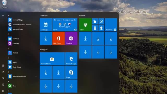Click the letter W section header
167x94 pixels.
pos(9,72)
